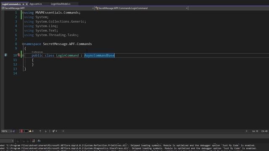The height and width of the screenshot is (151, 269).
Task: Click System.Collections.Generic on line 3
Action: (x=60, y=21)
